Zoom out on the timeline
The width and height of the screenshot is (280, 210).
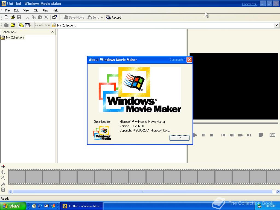(3, 178)
